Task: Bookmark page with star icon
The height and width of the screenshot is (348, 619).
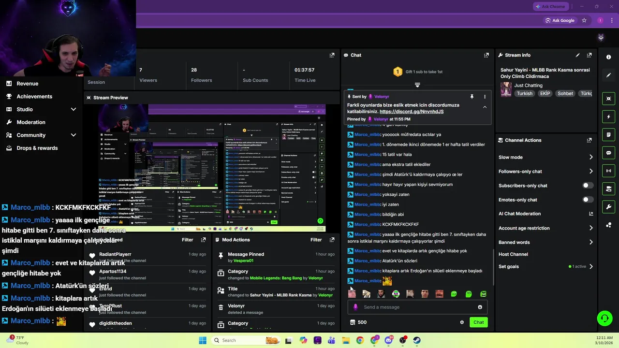Action: [x=584, y=20]
